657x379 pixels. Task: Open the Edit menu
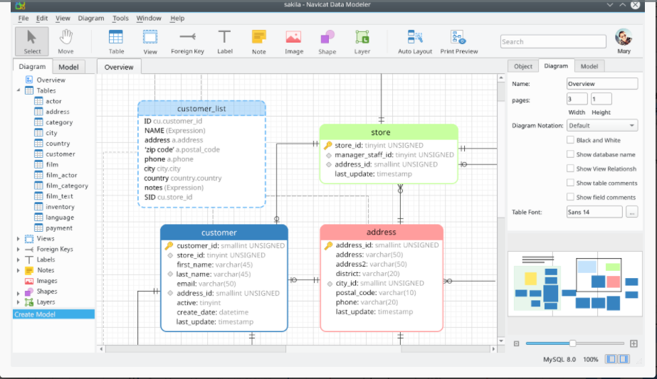(x=42, y=18)
